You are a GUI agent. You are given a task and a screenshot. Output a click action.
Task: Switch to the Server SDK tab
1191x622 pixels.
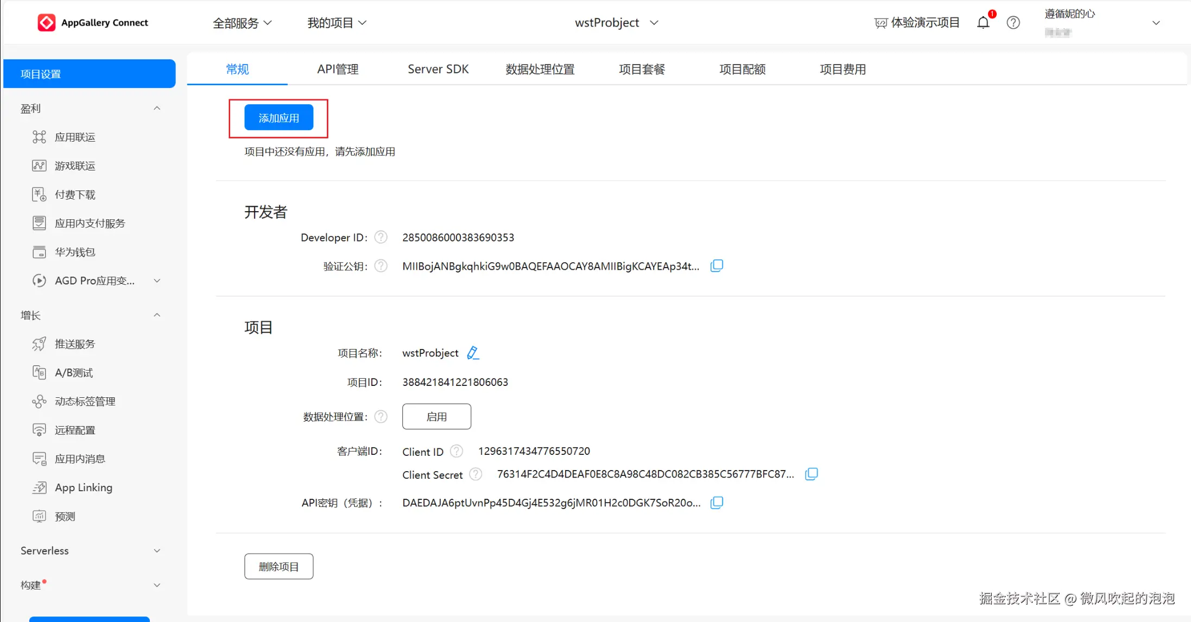438,69
